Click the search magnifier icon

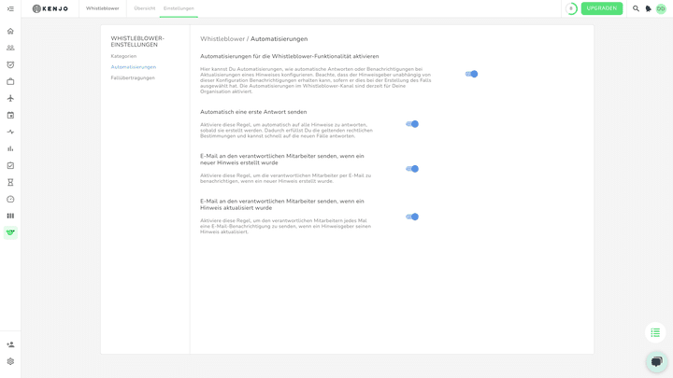tap(636, 8)
